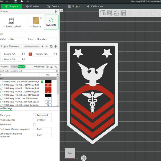Click the search plate, object field
This screenshot has width=161, height=161.
[28, 71]
